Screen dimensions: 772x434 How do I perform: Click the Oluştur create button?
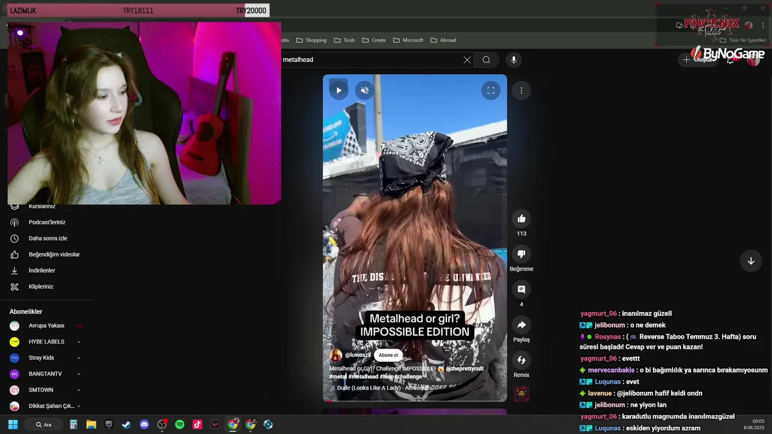pyautogui.click(x=697, y=60)
